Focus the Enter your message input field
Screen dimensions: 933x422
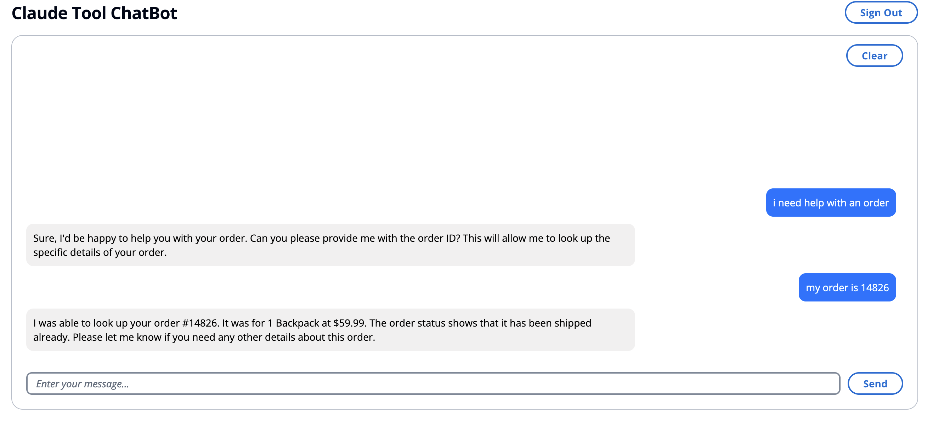pos(433,383)
